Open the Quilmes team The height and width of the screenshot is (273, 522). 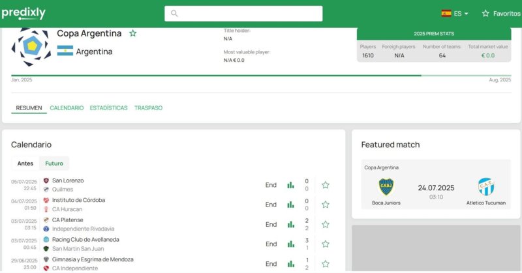coord(63,189)
